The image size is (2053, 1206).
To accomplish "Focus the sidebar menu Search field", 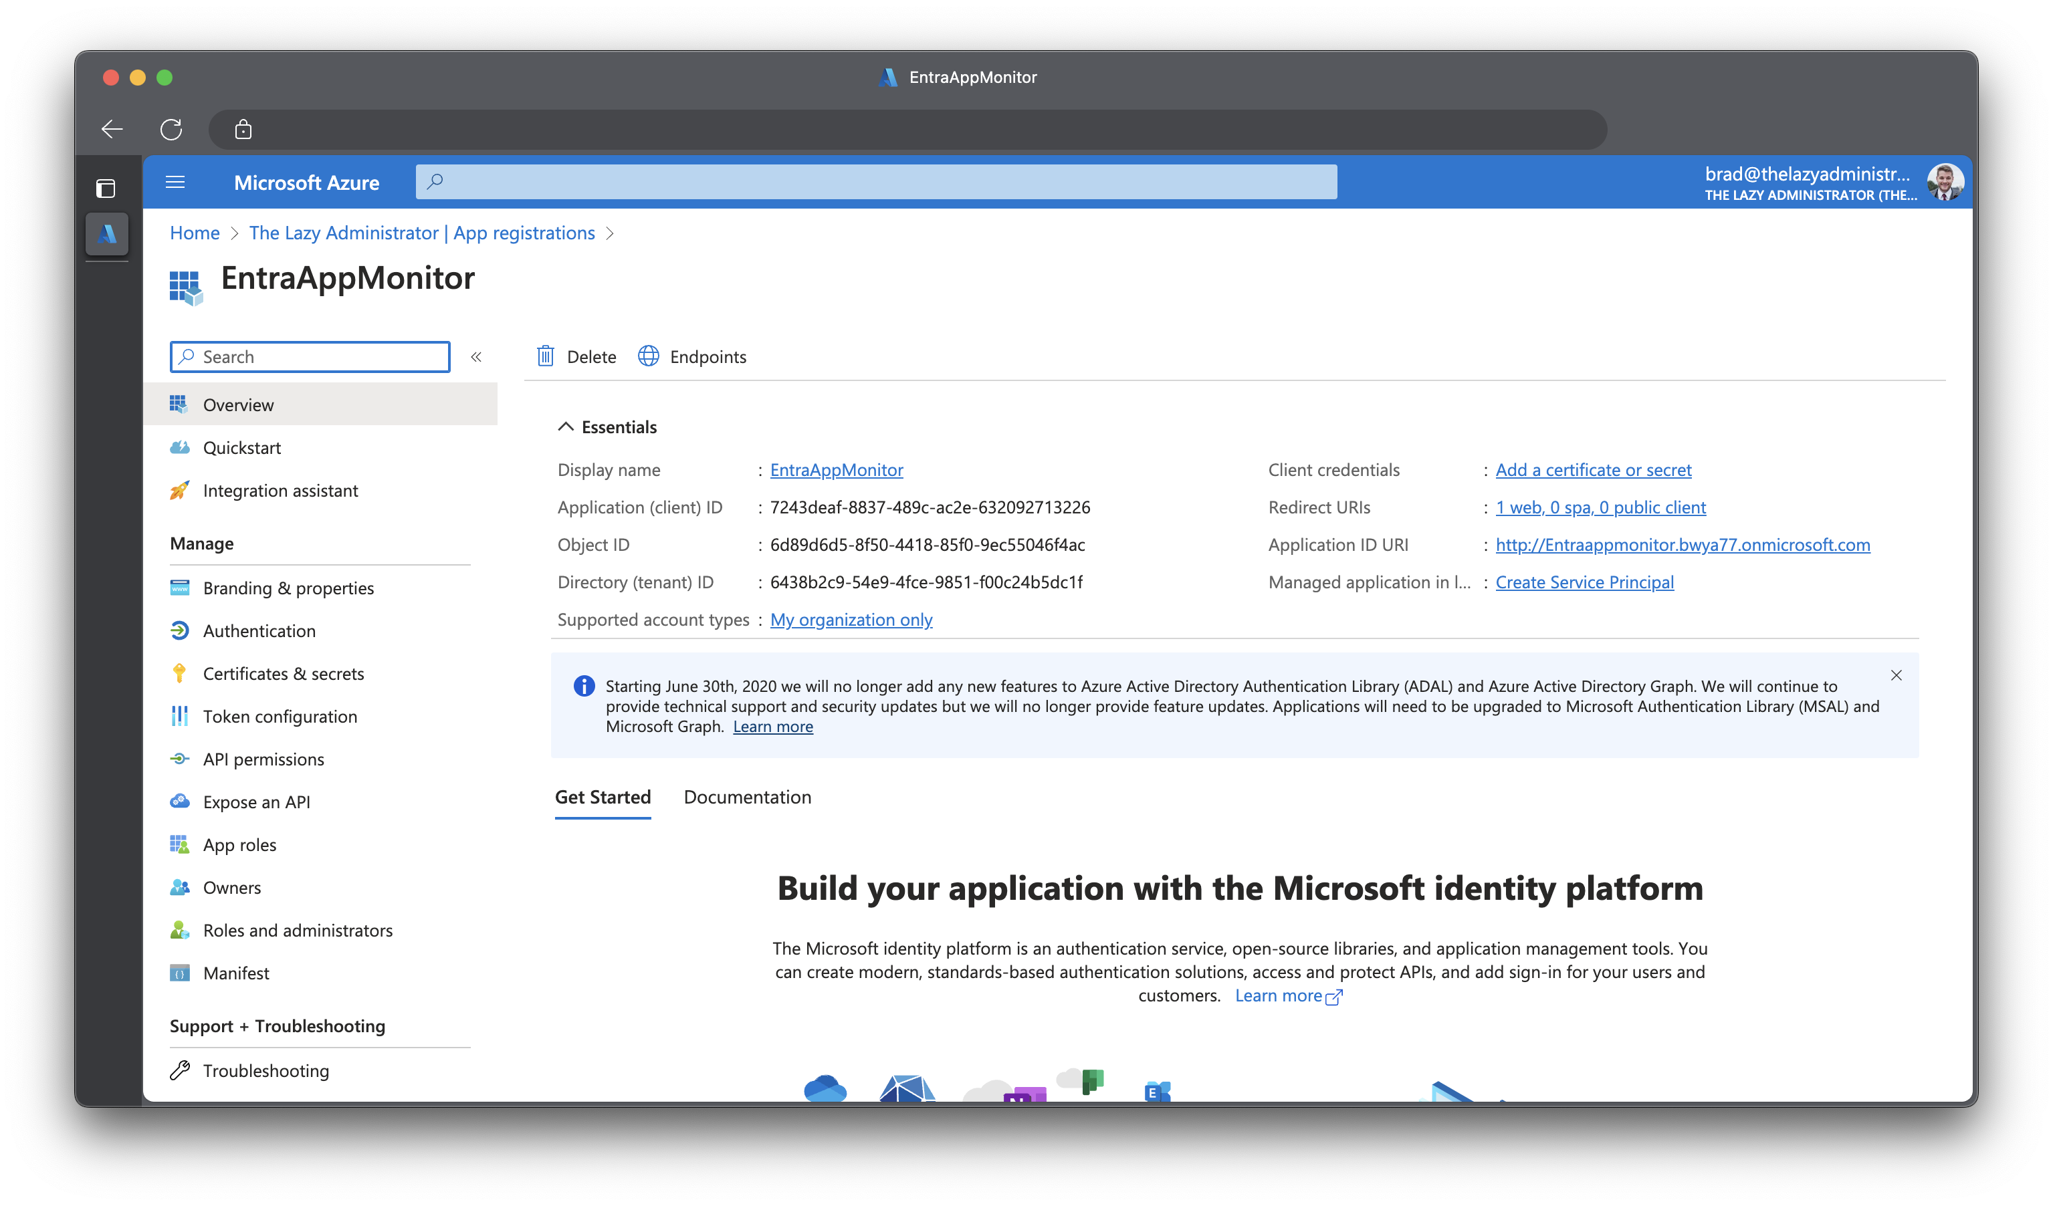I will (x=310, y=357).
